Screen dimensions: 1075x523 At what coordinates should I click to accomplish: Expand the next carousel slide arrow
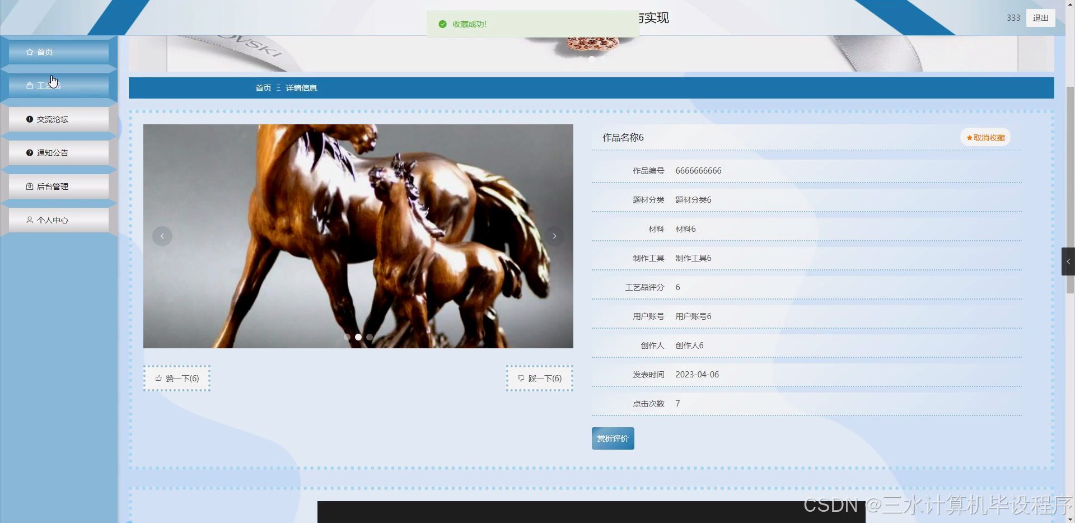554,236
